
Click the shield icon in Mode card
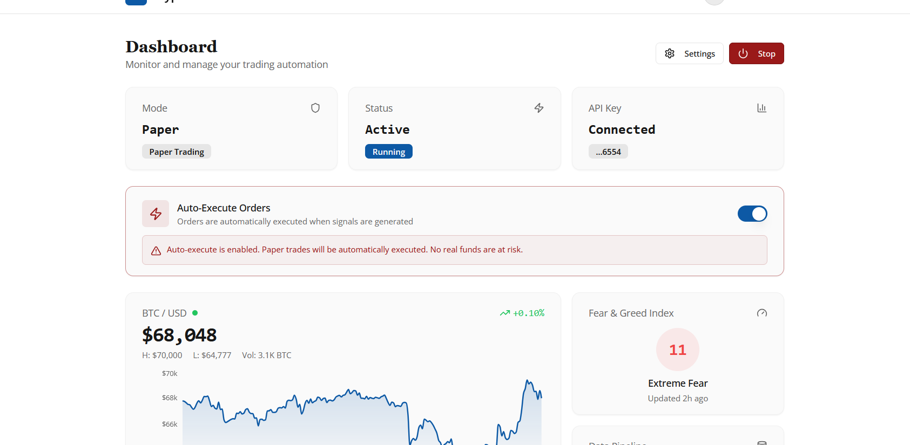point(315,108)
